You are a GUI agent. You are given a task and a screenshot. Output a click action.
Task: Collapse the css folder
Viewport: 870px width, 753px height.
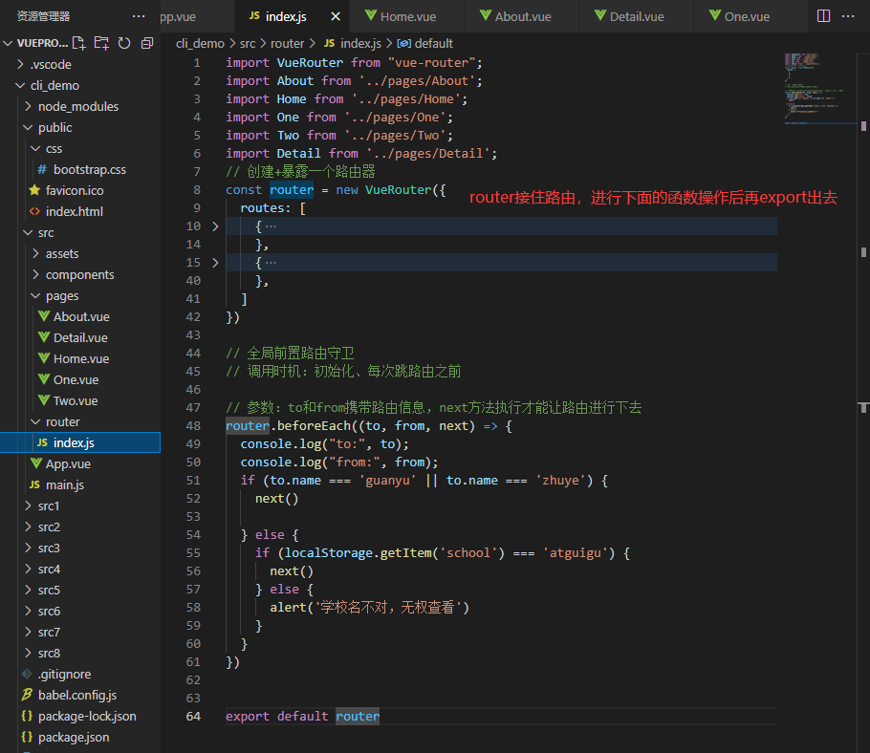[x=35, y=149]
